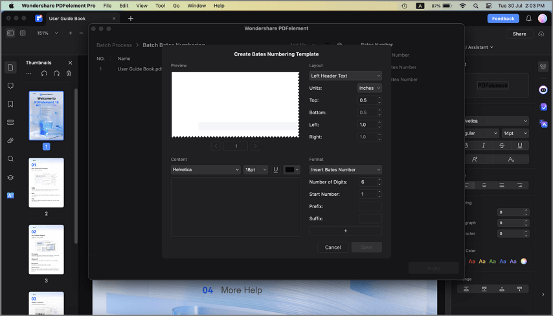
Task: Upload to cloud icon beside Share
Action: pos(541,34)
